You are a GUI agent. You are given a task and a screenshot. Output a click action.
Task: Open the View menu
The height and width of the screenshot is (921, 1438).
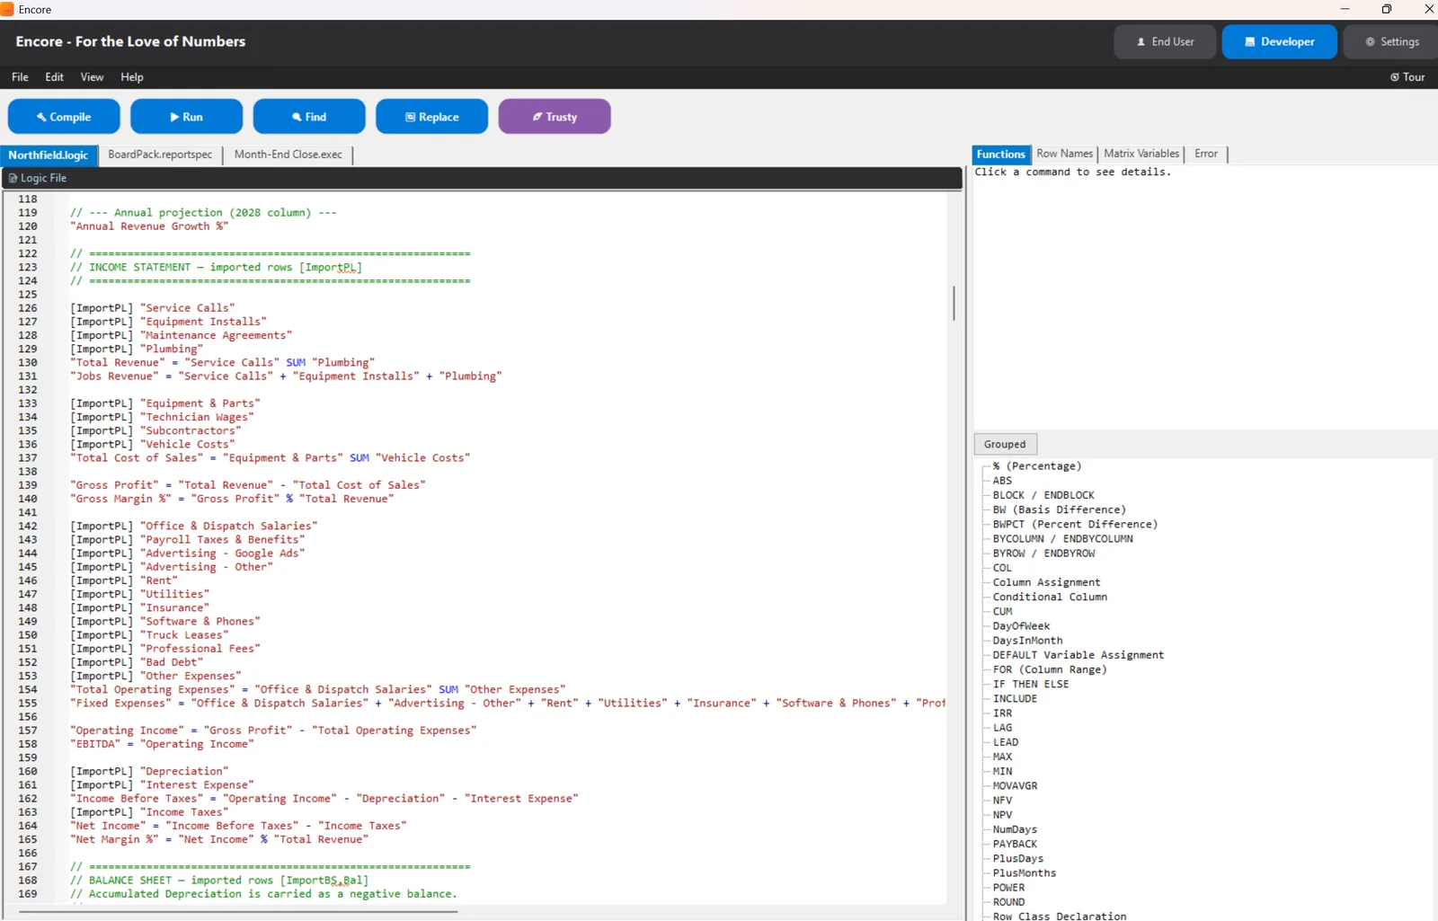92,77
